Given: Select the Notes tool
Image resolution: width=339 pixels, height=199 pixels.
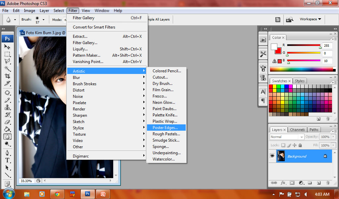Looking at the screenshot, I should [7, 184].
